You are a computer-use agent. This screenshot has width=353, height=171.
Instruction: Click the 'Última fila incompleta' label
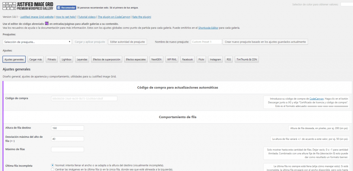(19, 166)
